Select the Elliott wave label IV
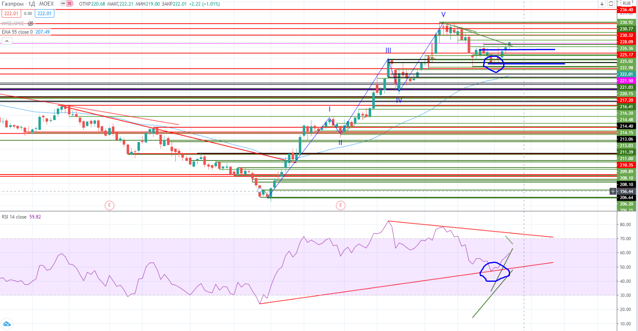 pyautogui.click(x=399, y=100)
